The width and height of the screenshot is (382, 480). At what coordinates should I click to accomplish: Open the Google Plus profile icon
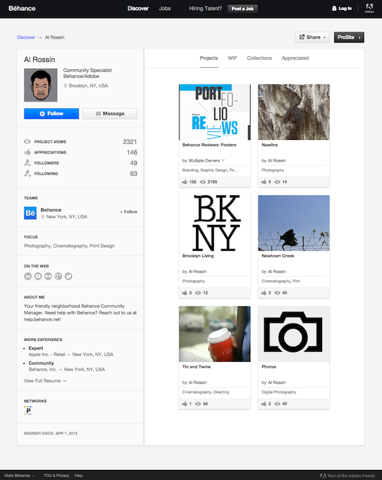[58, 276]
